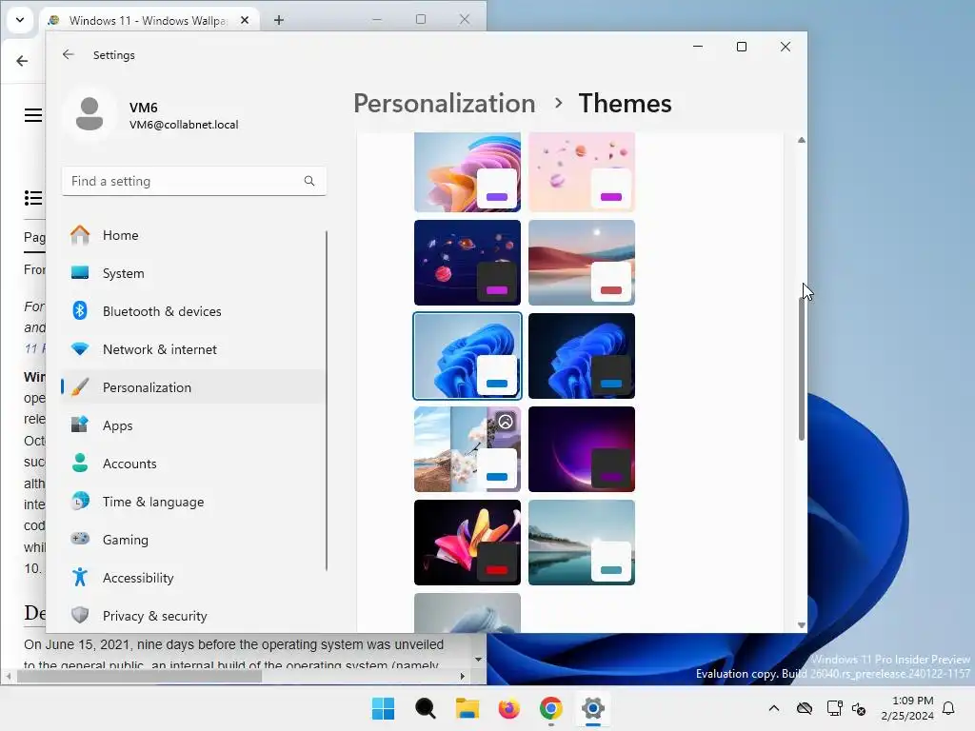Apply the red desert dunes theme

click(582, 263)
